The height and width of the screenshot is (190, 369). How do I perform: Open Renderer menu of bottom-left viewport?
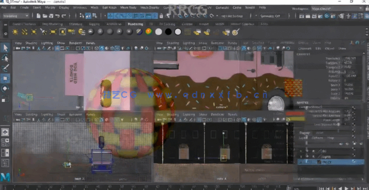click(x=76, y=114)
